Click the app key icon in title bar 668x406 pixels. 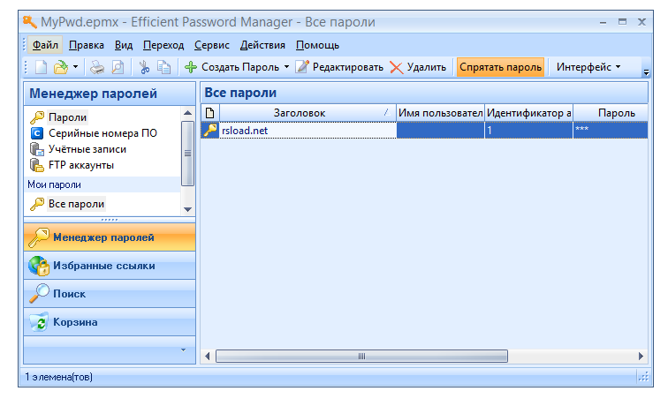point(30,22)
